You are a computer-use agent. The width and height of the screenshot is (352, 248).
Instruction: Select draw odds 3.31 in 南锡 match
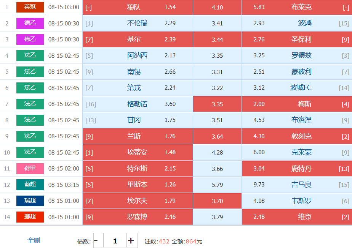(x=217, y=72)
